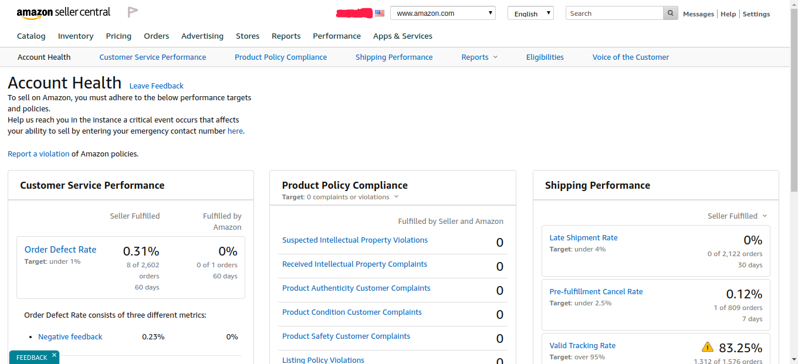This screenshot has height=364, width=798.
Task: Click the flag icon beside the logo
Action: (x=133, y=12)
